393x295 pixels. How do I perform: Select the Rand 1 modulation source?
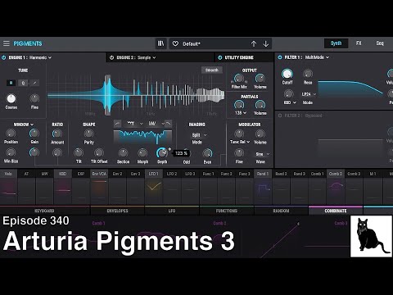click(x=263, y=174)
